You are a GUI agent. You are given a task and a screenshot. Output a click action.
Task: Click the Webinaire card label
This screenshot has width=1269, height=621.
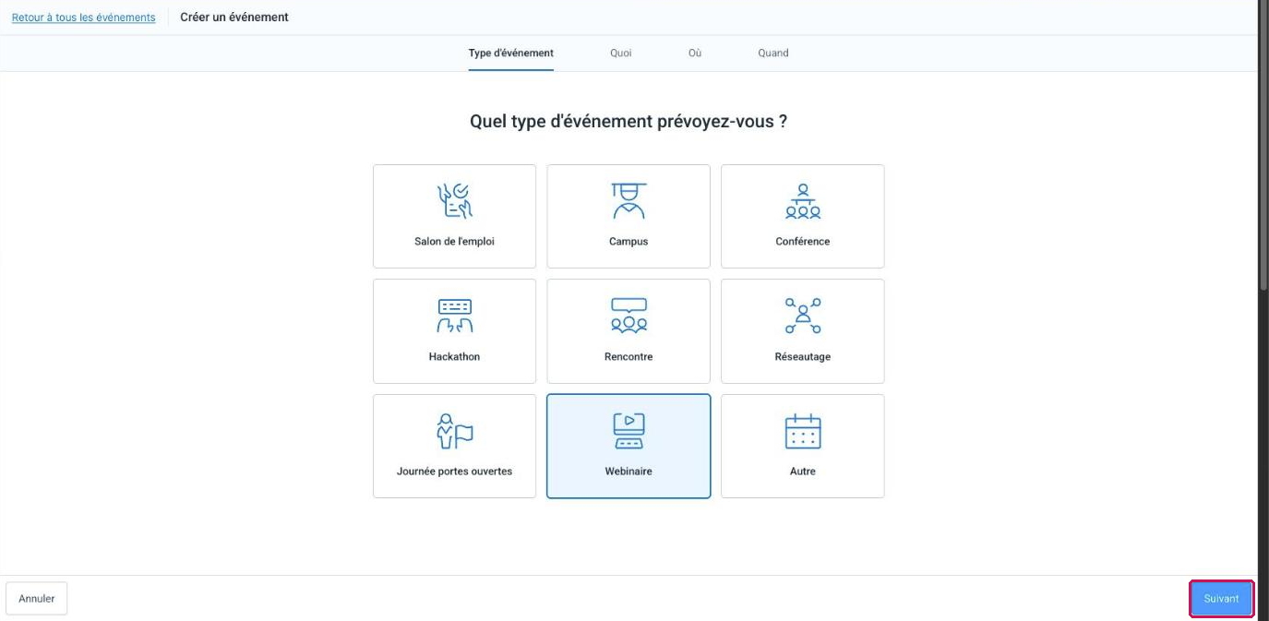pyautogui.click(x=629, y=472)
